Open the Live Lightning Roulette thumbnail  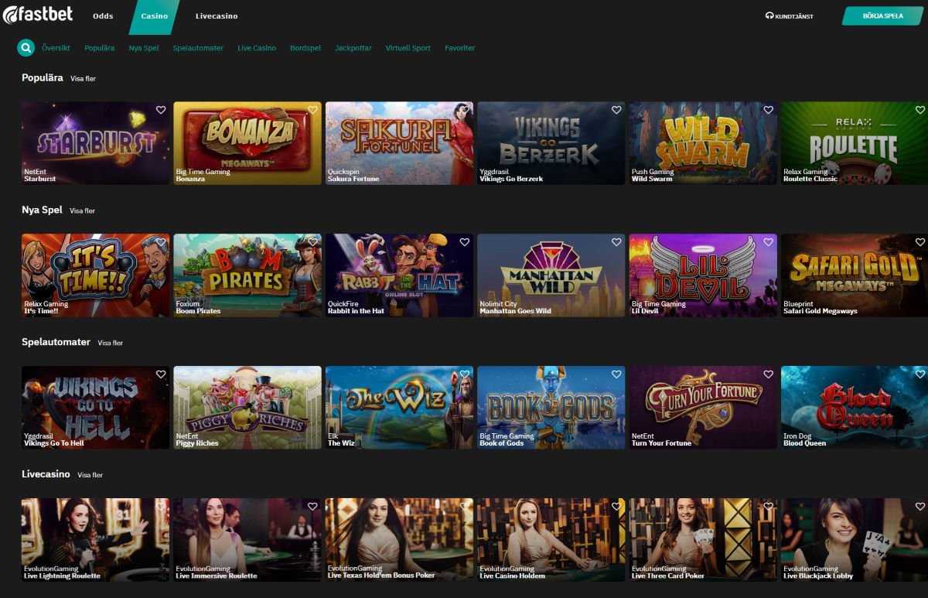[95, 540]
